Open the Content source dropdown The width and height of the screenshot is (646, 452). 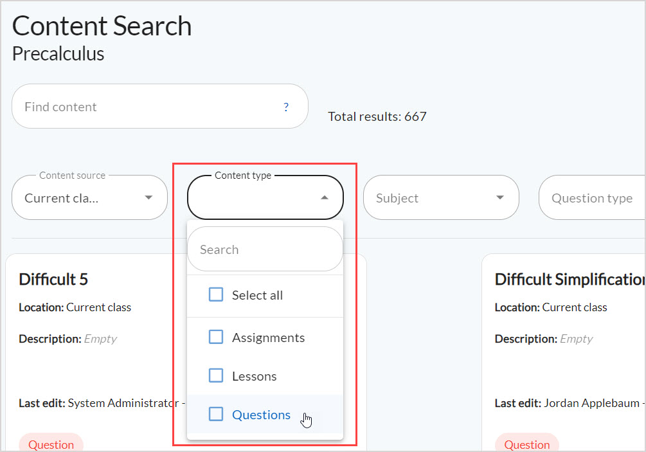(x=89, y=197)
